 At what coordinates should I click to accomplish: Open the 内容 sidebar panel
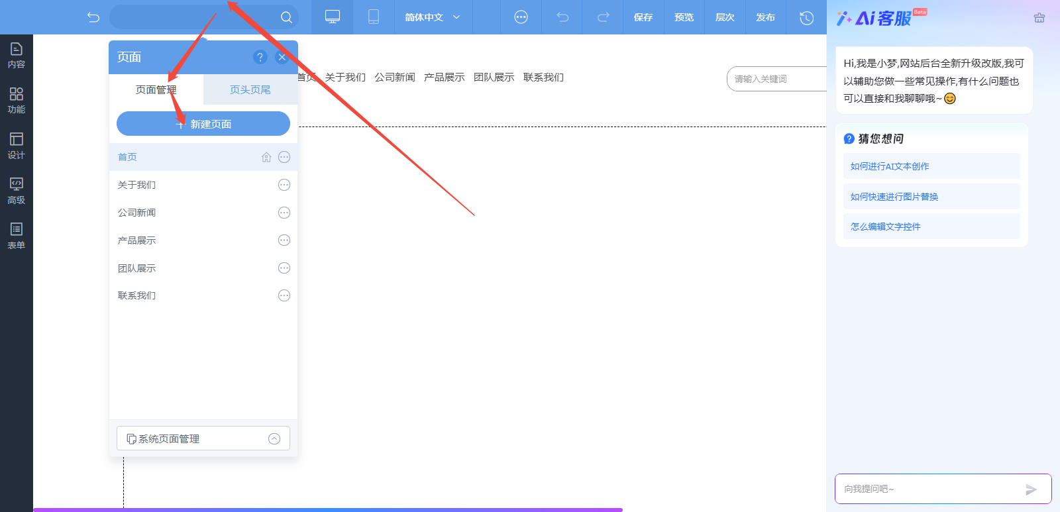coord(17,56)
